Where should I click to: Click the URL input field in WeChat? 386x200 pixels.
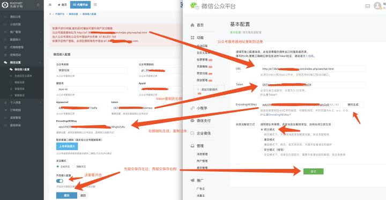click(x=313, y=69)
